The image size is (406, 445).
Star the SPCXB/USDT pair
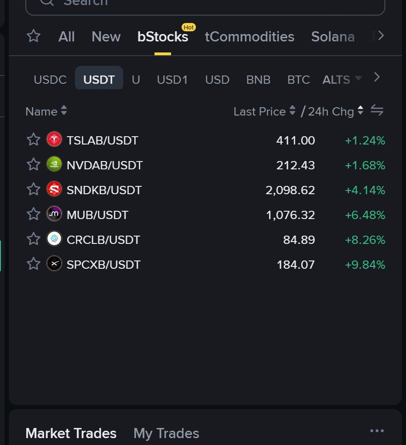coord(34,263)
